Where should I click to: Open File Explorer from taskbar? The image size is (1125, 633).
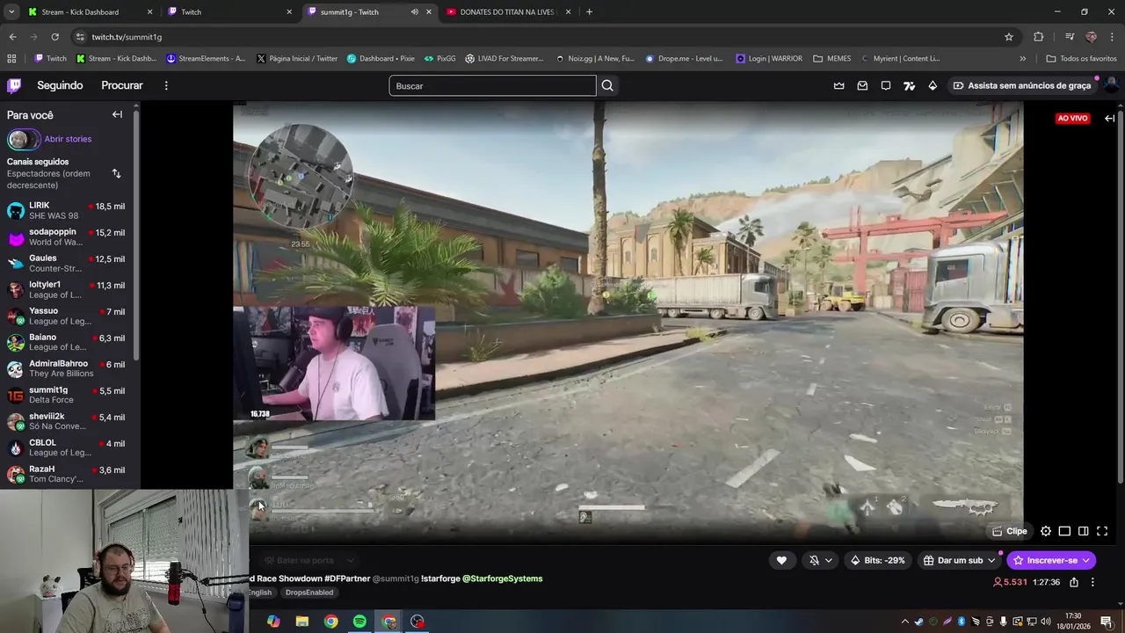coord(301,622)
